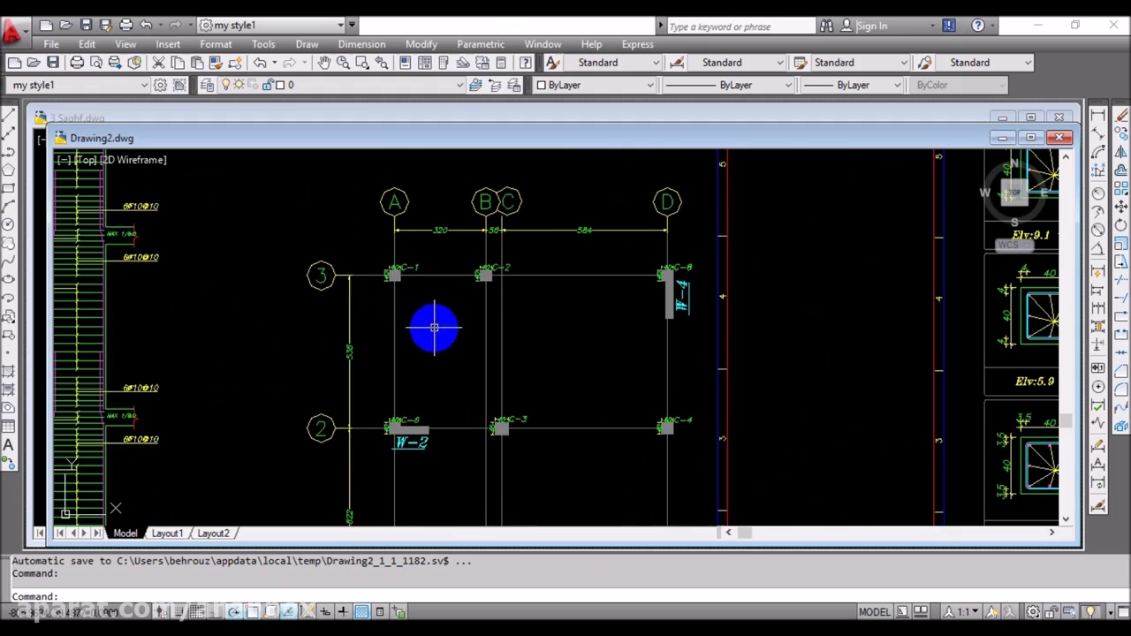Open multileader style Standard dropdown
The height and width of the screenshot is (636, 1131).
point(984,63)
